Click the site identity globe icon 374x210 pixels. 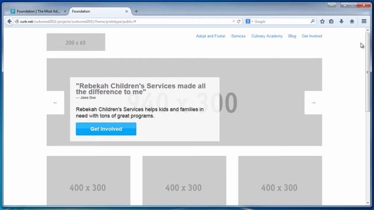point(17,22)
